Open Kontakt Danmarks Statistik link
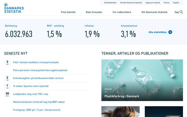 click(x=131, y=3)
